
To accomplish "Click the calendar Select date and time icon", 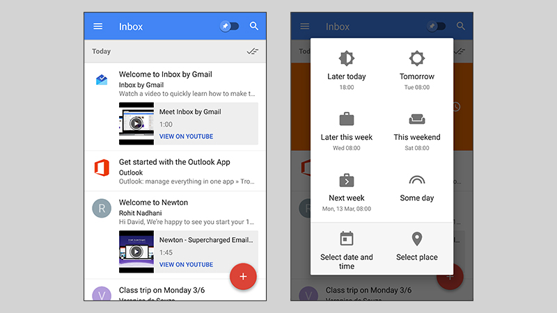I will click(346, 239).
